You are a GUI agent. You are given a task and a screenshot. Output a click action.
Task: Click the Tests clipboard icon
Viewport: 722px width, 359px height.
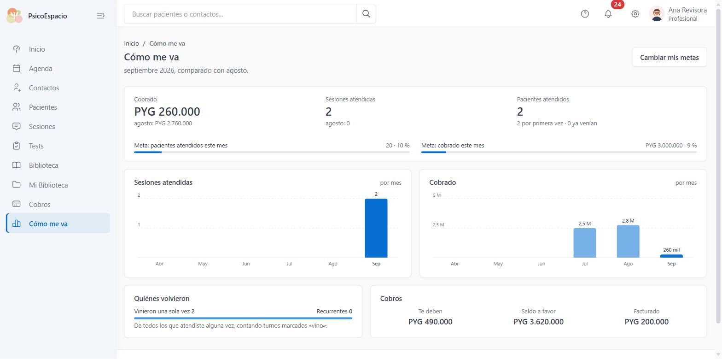pyautogui.click(x=17, y=146)
